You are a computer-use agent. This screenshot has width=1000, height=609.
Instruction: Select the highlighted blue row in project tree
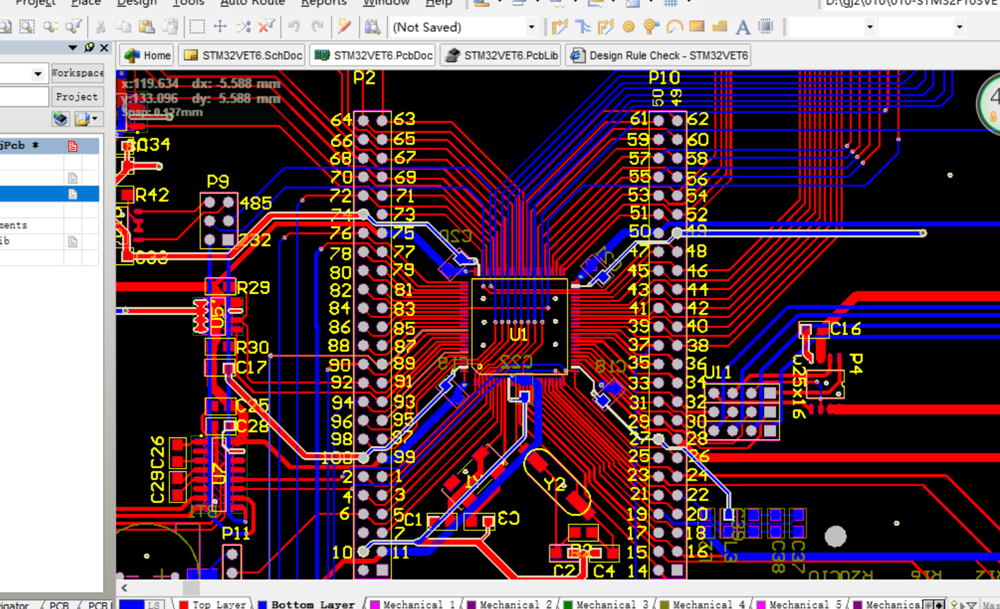[49, 194]
